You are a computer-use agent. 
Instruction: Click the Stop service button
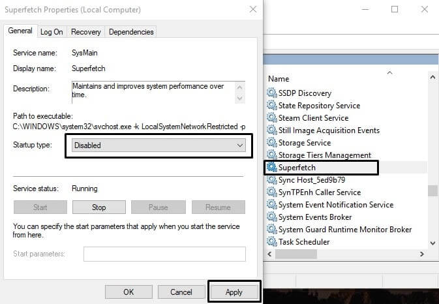point(99,207)
